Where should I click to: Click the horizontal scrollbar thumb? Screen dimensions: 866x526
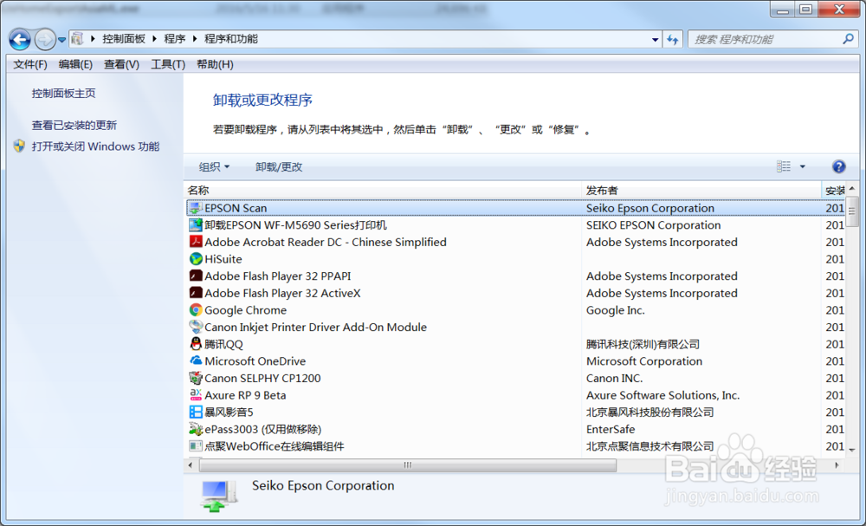coord(408,465)
